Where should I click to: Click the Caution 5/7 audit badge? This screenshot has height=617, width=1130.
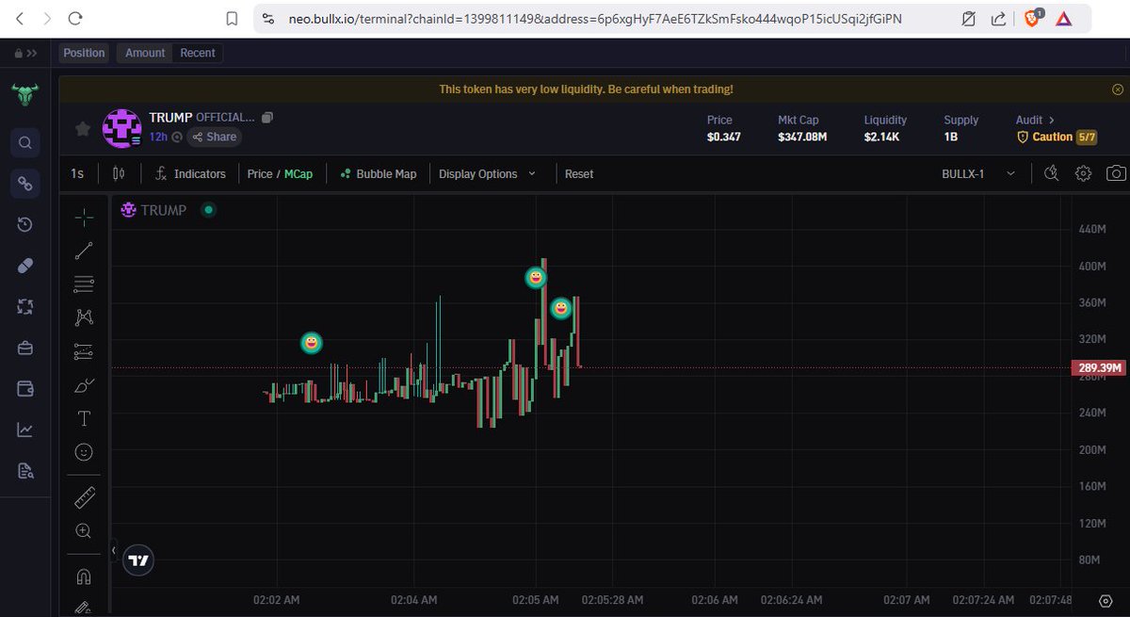click(x=1057, y=137)
